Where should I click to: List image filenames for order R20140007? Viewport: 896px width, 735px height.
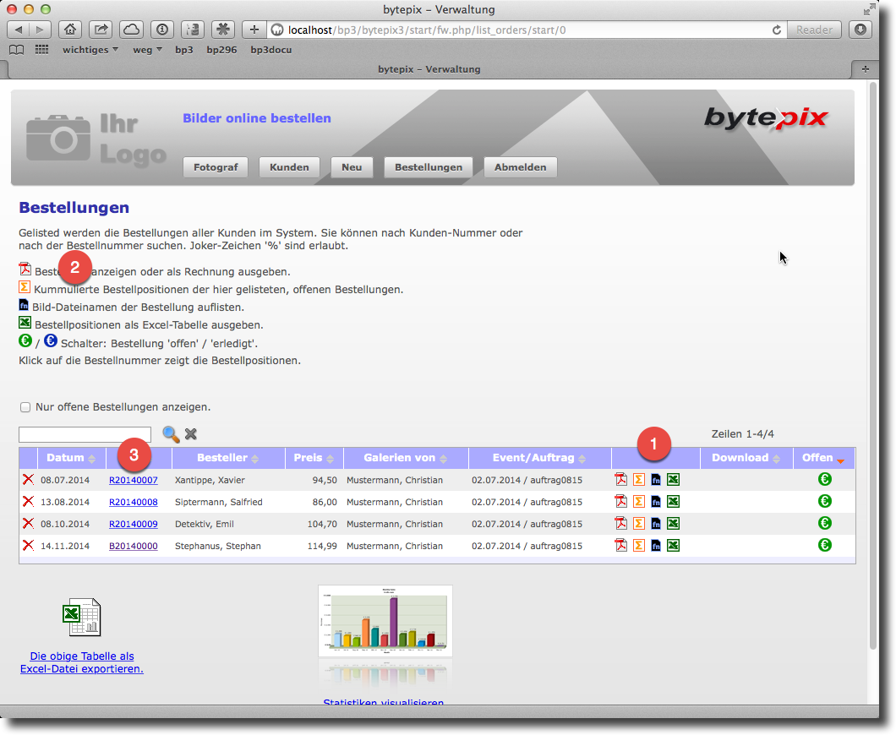656,479
